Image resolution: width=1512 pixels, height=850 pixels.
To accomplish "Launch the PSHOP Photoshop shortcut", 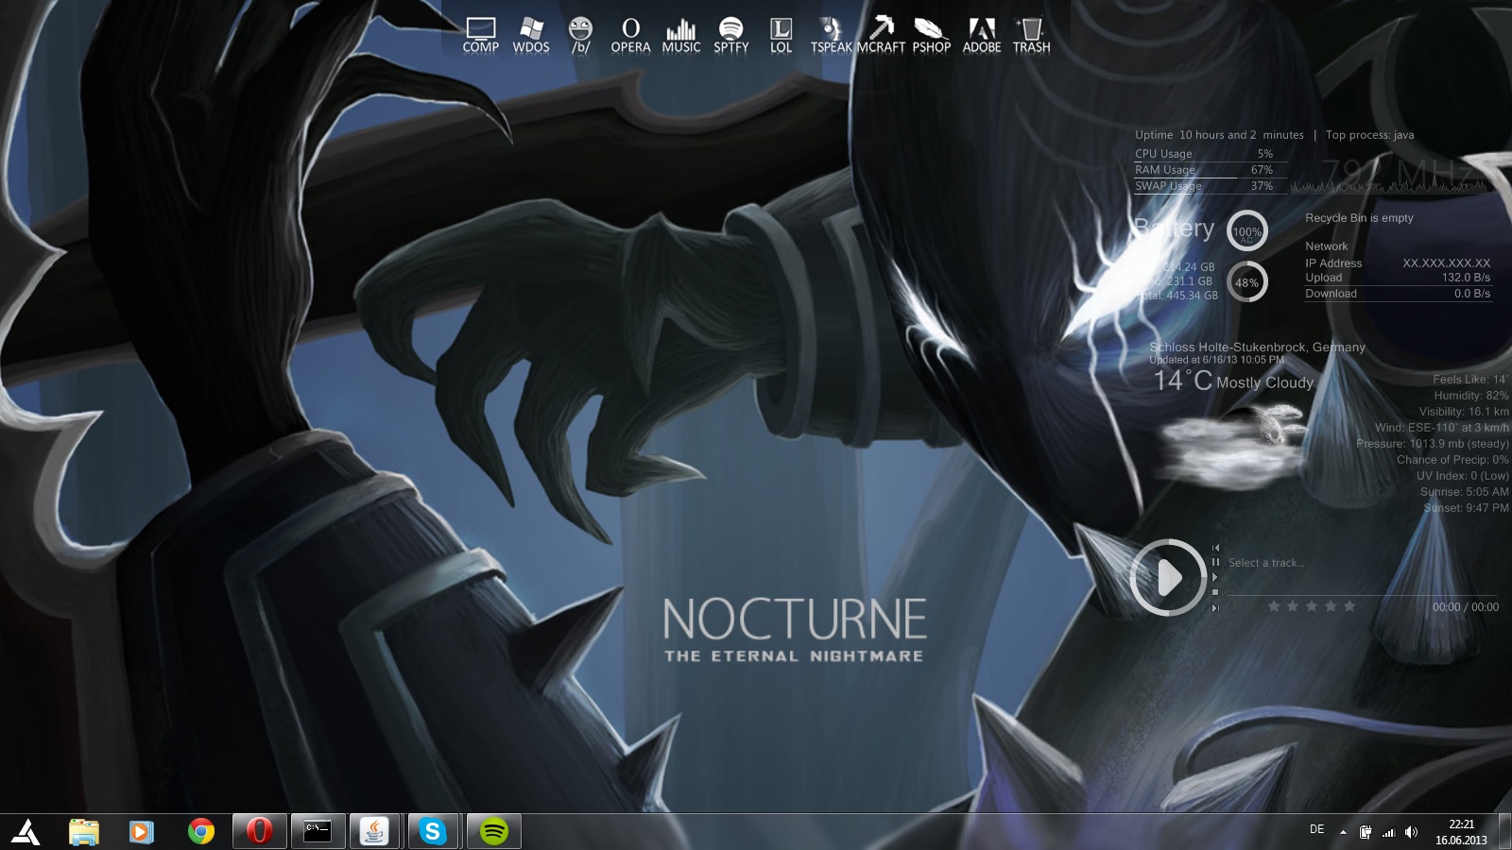I will click(931, 36).
